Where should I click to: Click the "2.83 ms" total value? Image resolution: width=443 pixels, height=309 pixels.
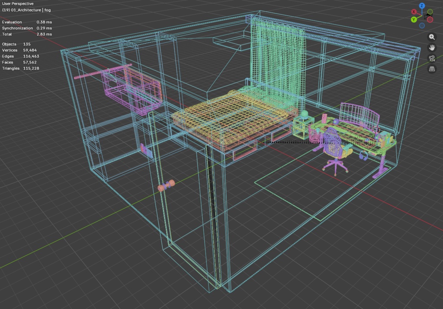44,34
